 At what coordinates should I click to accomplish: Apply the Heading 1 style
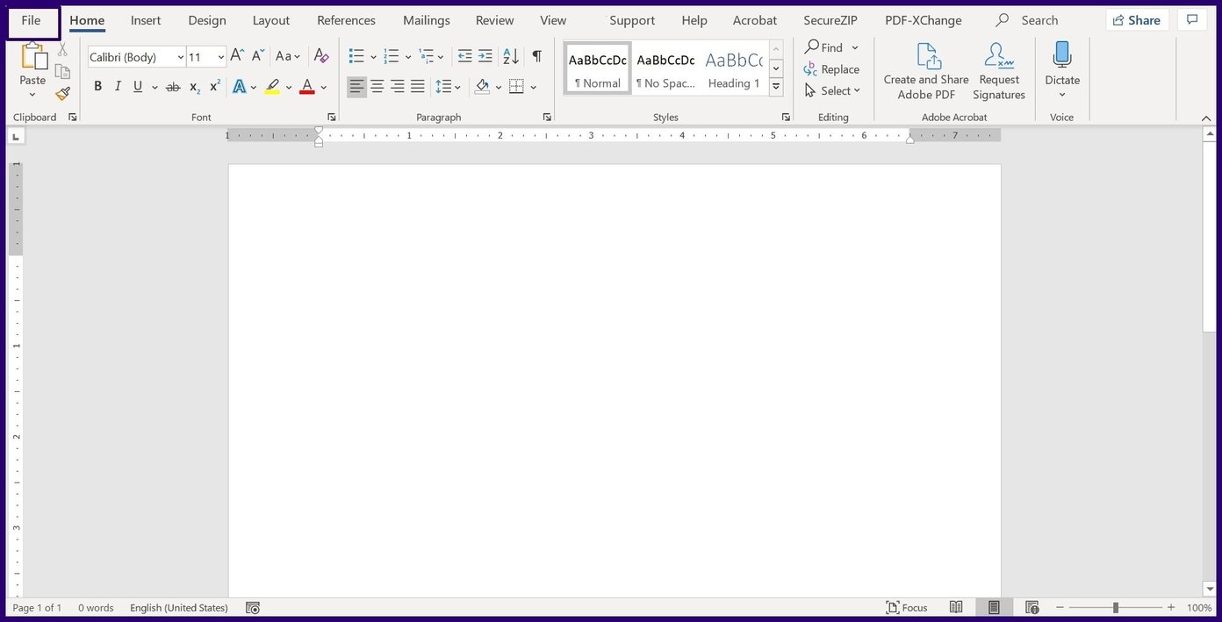[733, 70]
